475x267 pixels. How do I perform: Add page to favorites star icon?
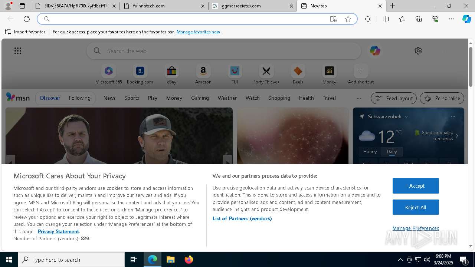[x=348, y=19]
